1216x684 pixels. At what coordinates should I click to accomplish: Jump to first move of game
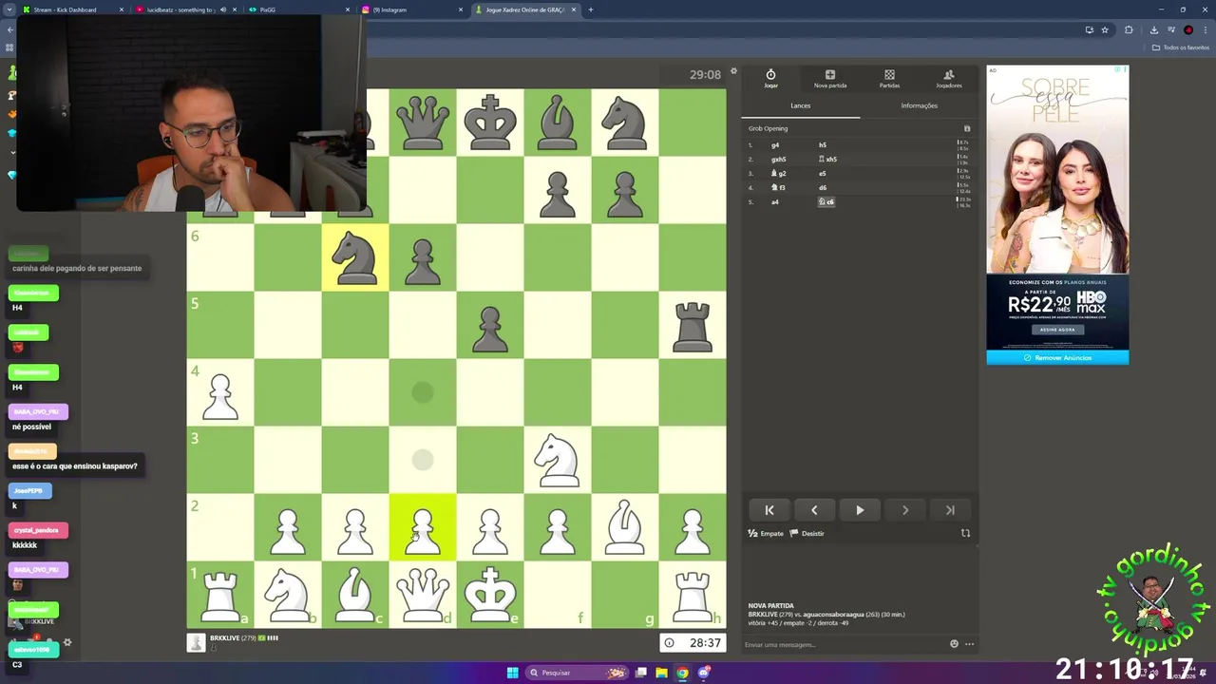point(769,510)
